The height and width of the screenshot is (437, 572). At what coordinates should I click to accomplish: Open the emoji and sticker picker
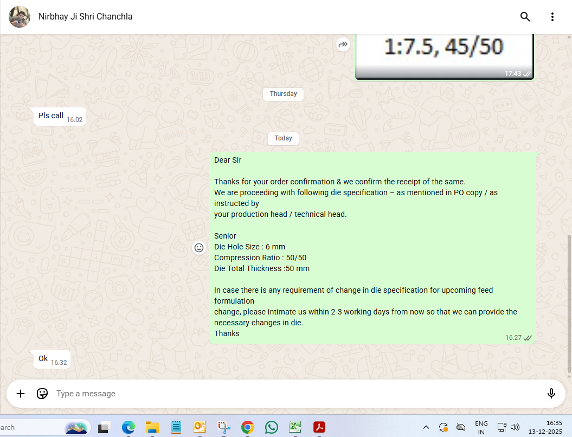click(42, 394)
